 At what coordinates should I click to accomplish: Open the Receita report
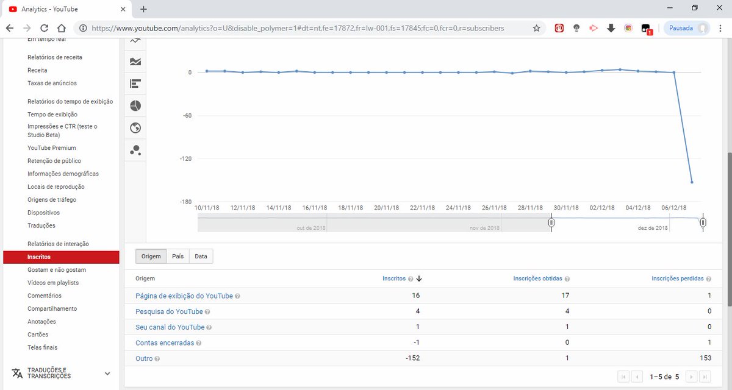(37, 70)
